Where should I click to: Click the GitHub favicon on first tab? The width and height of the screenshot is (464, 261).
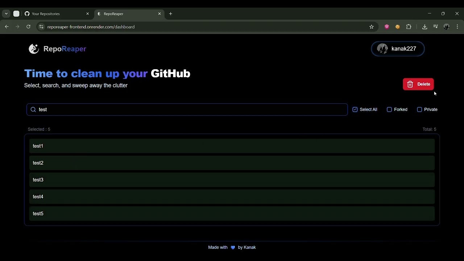(x=27, y=14)
